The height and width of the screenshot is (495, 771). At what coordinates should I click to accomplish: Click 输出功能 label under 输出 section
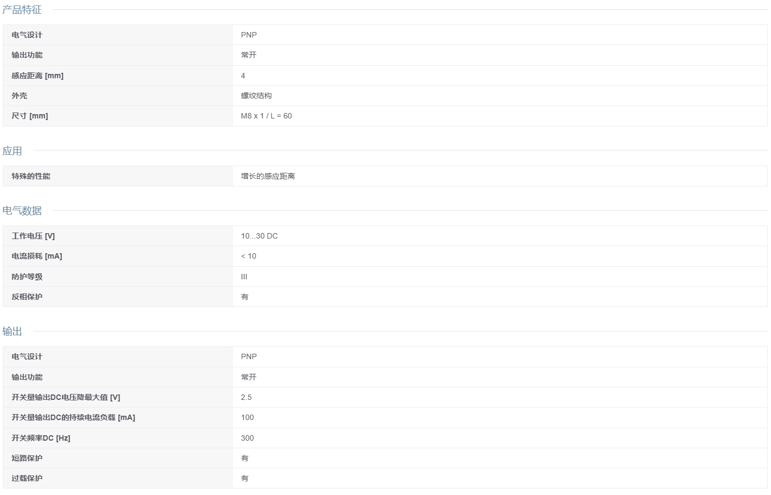pyautogui.click(x=27, y=377)
